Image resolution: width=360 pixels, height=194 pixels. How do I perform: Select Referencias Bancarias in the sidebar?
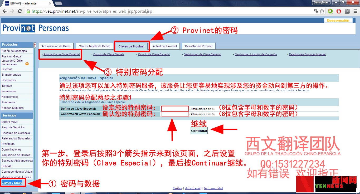[x=16, y=138]
